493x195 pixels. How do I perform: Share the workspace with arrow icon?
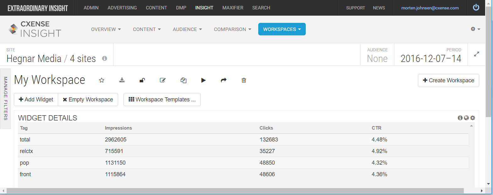pos(224,80)
